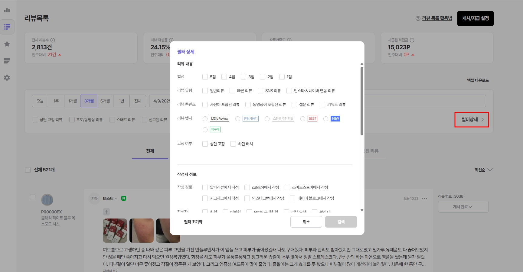Open the three-dot menu for the review
The image size is (523, 272).
tap(424, 199)
